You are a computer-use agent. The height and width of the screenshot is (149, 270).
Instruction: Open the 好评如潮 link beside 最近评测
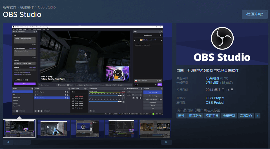(x=212, y=78)
